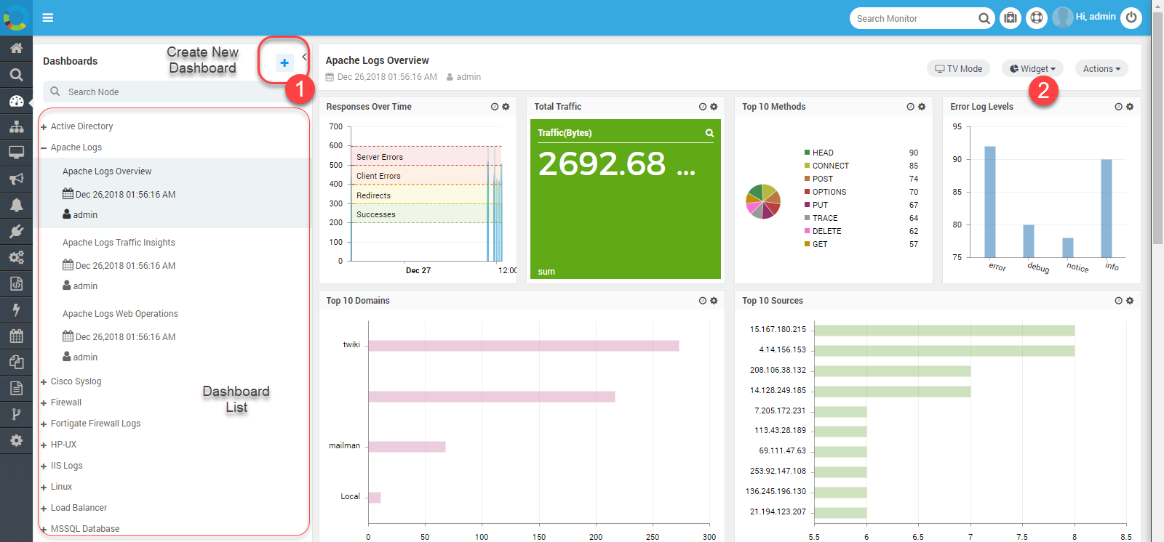Screen dimensions: 1164x542
Task: Open Total Traffic widget gear settings
Action: click(714, 107)
